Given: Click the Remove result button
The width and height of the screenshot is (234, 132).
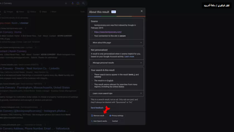Looking at the screenshot, I should (98, 115).
